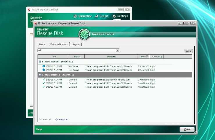Open Report in the background window toolbar
Screen dimensions: 215x140
pyautogui.click(x=104, y=16)
